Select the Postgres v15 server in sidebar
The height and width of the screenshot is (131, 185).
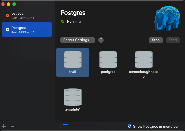[x=27, y=30]
